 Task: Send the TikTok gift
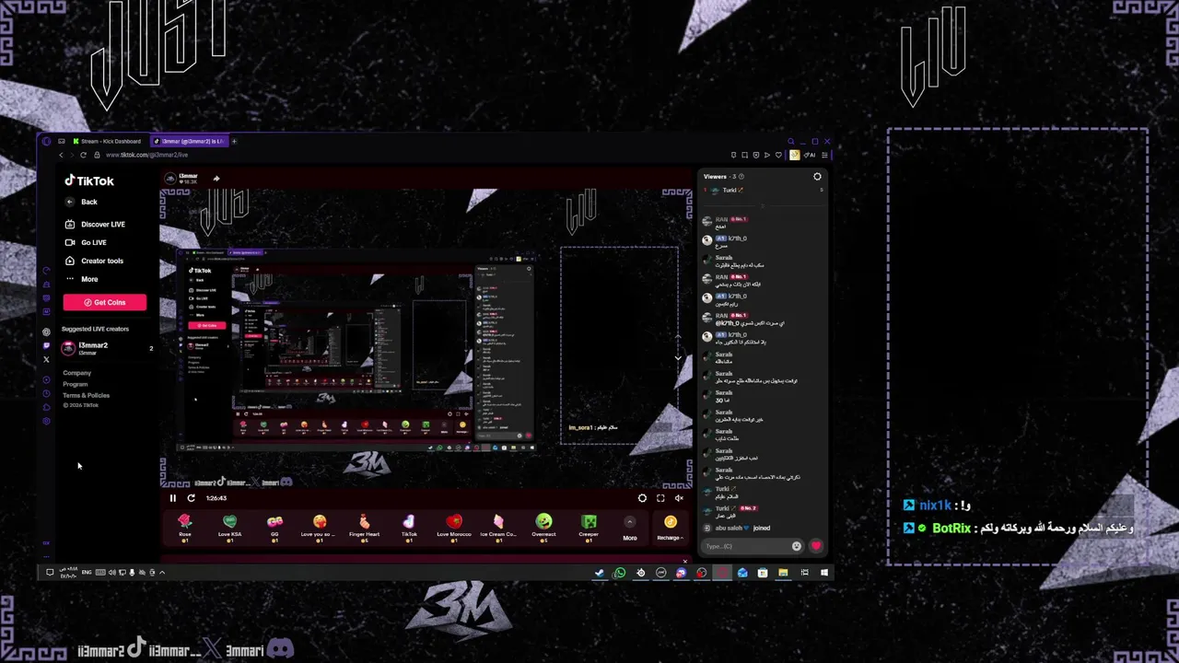[x=409, y=528]
